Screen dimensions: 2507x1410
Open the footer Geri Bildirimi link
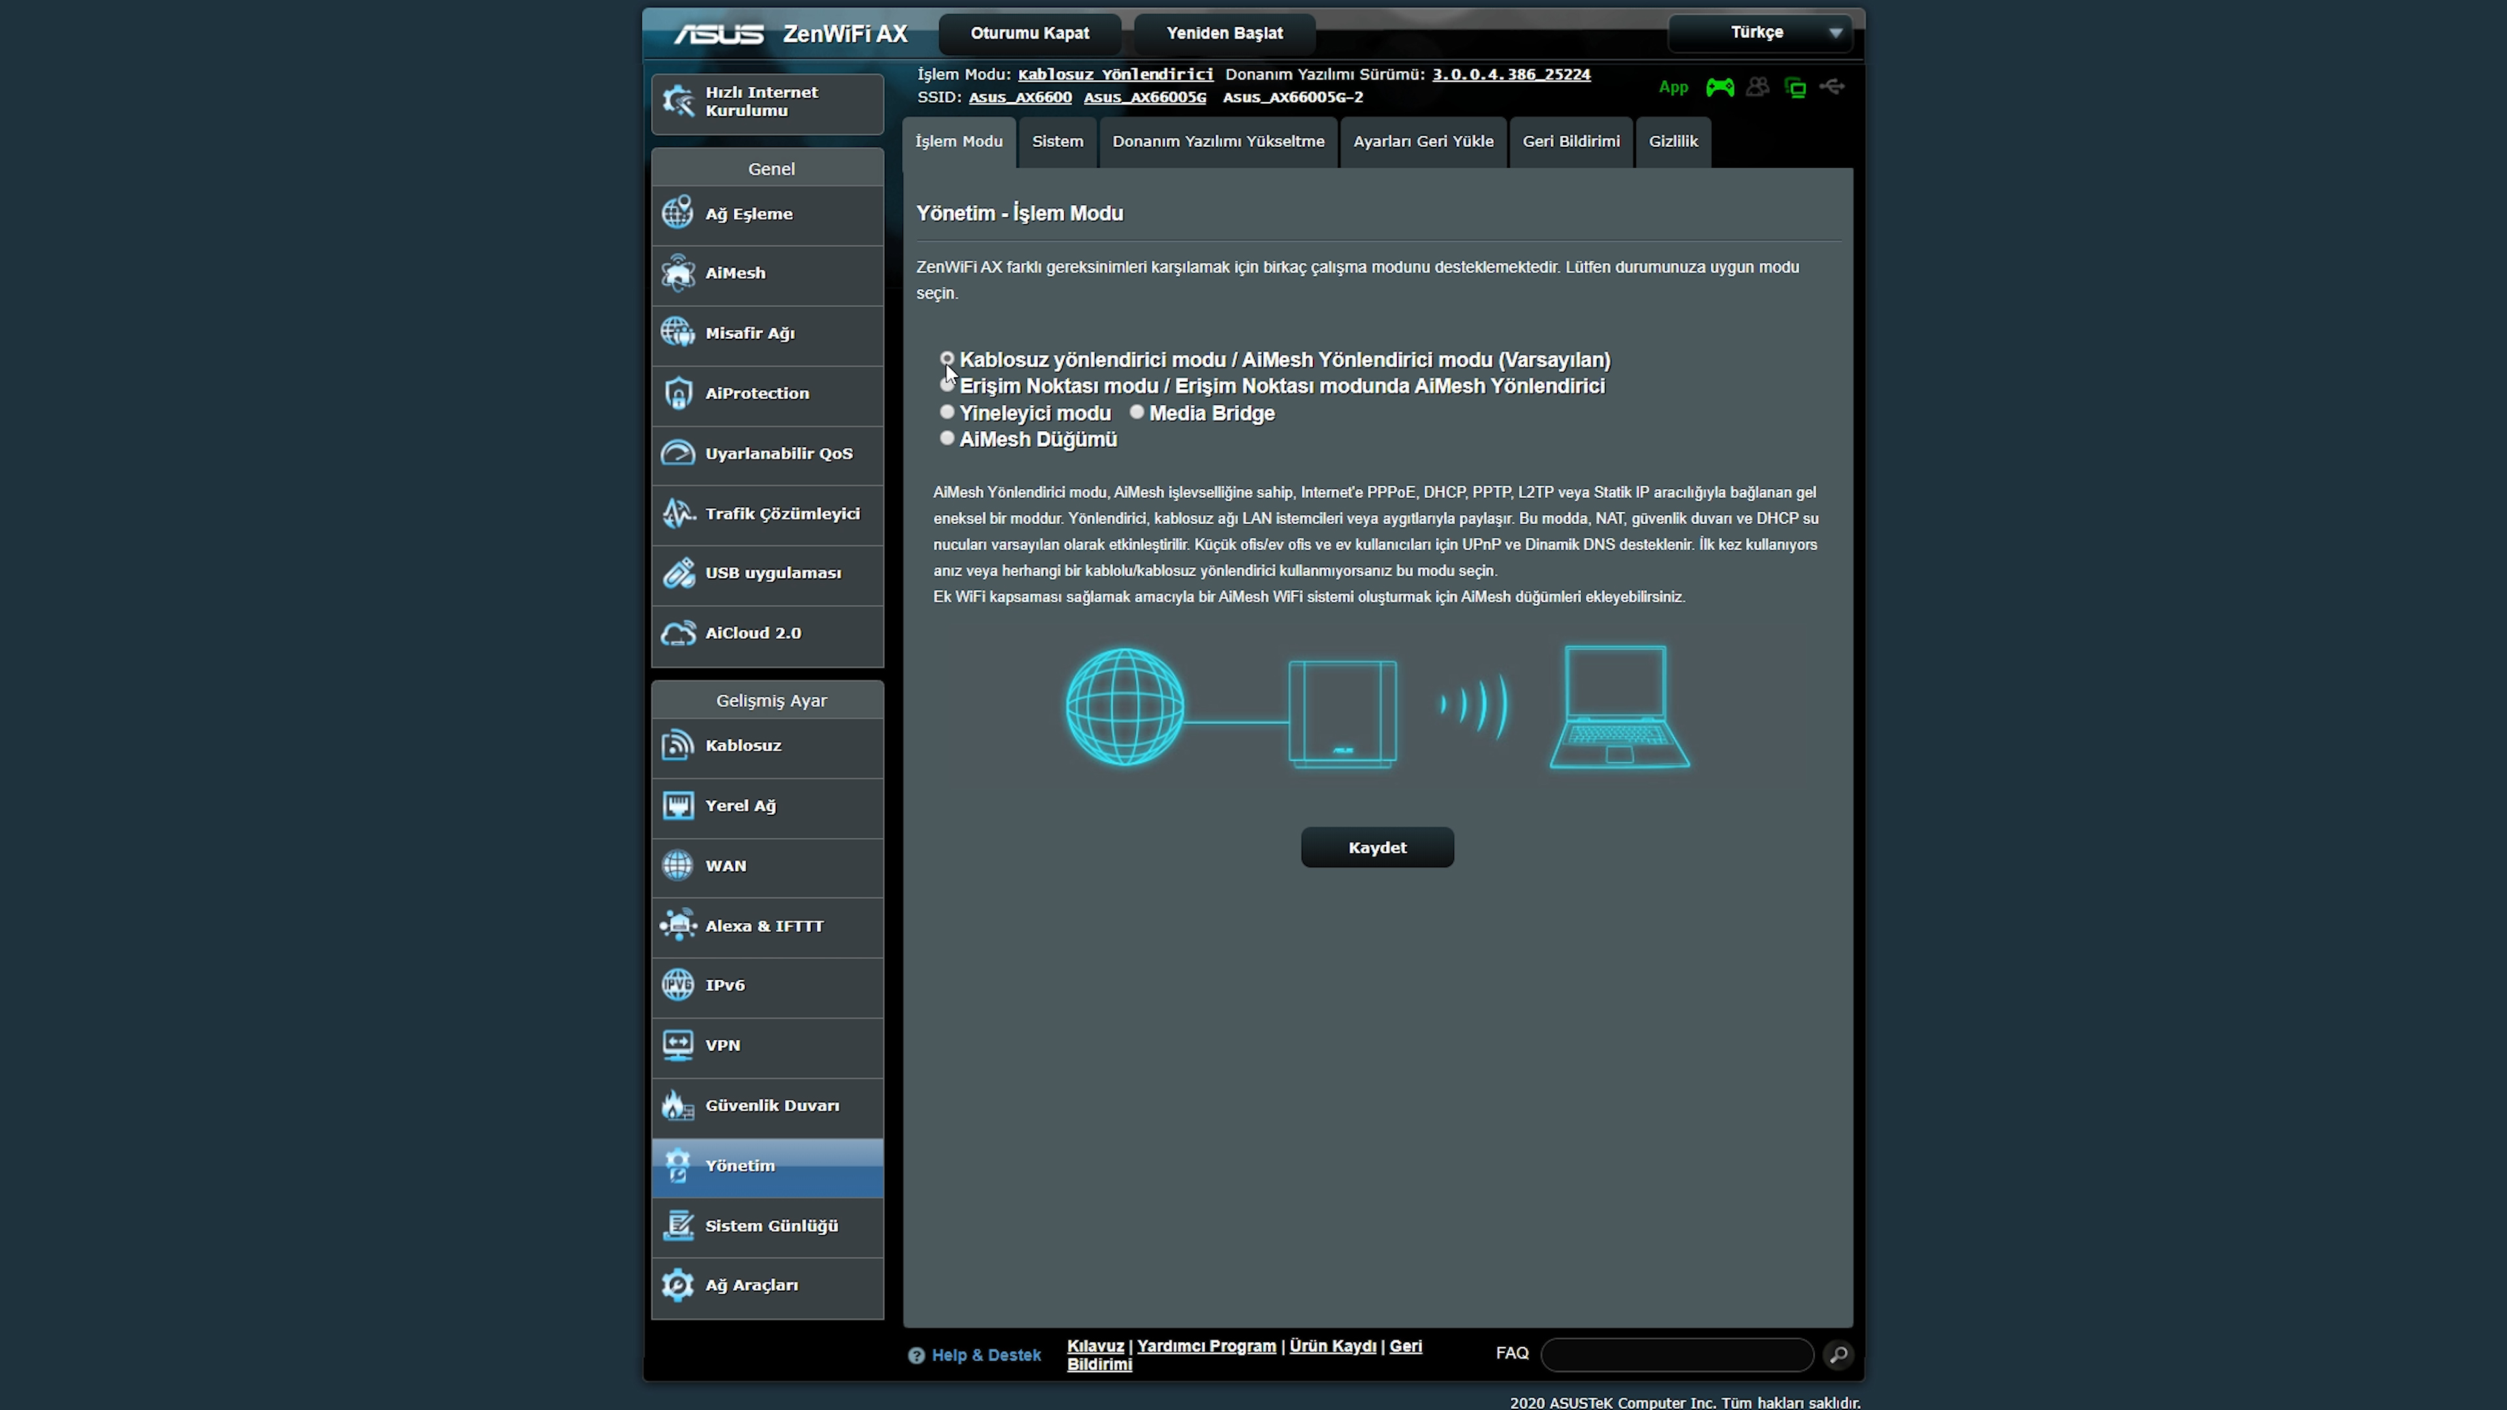coord(1245,1356)
